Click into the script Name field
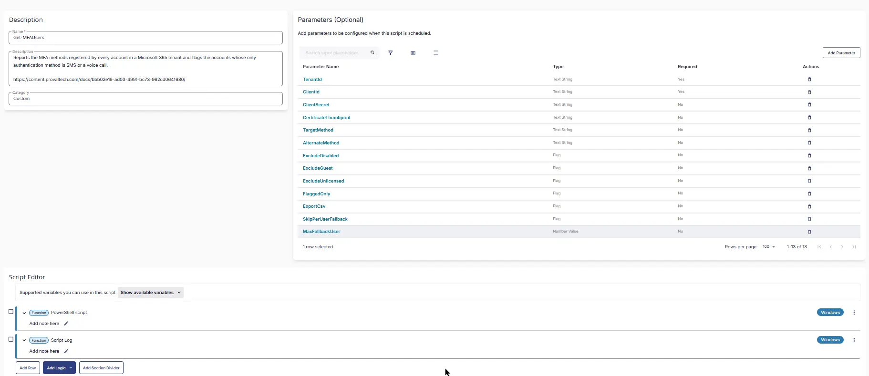Viewport: 869px width, 376px height. (145, 38)
